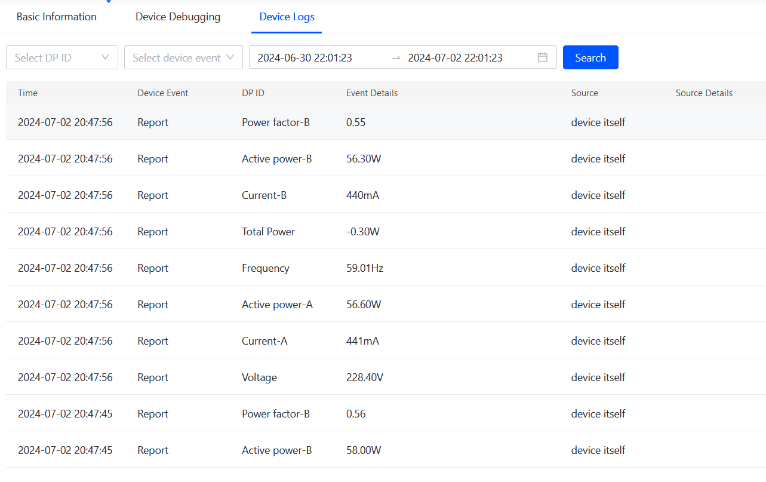The image size is (766, 482).
Task: Select the Frequency 59.01Hz log row
Action: tap(382, 268)
